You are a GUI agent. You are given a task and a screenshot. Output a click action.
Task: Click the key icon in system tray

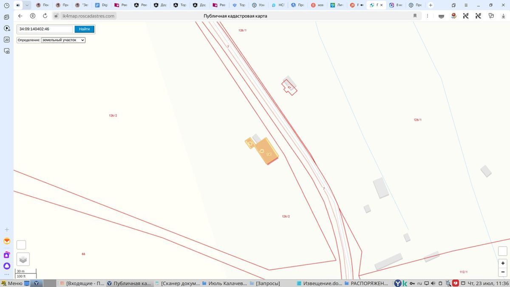[x=412, y=283]
